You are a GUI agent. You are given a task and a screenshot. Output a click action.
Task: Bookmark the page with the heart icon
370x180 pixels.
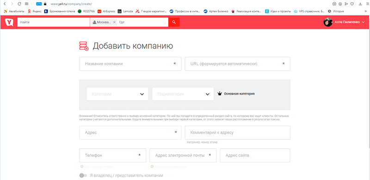click(x=352, y=4)
